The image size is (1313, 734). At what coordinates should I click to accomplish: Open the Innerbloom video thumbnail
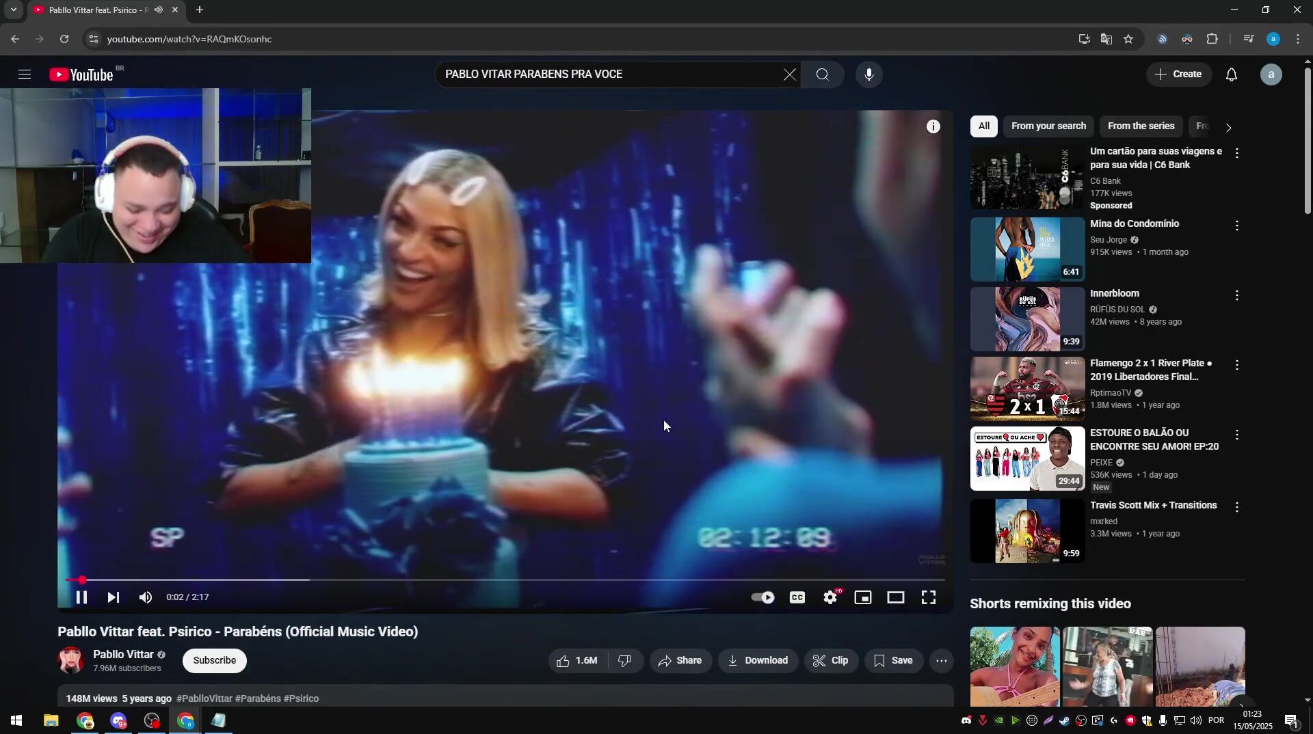[1027, 319]
